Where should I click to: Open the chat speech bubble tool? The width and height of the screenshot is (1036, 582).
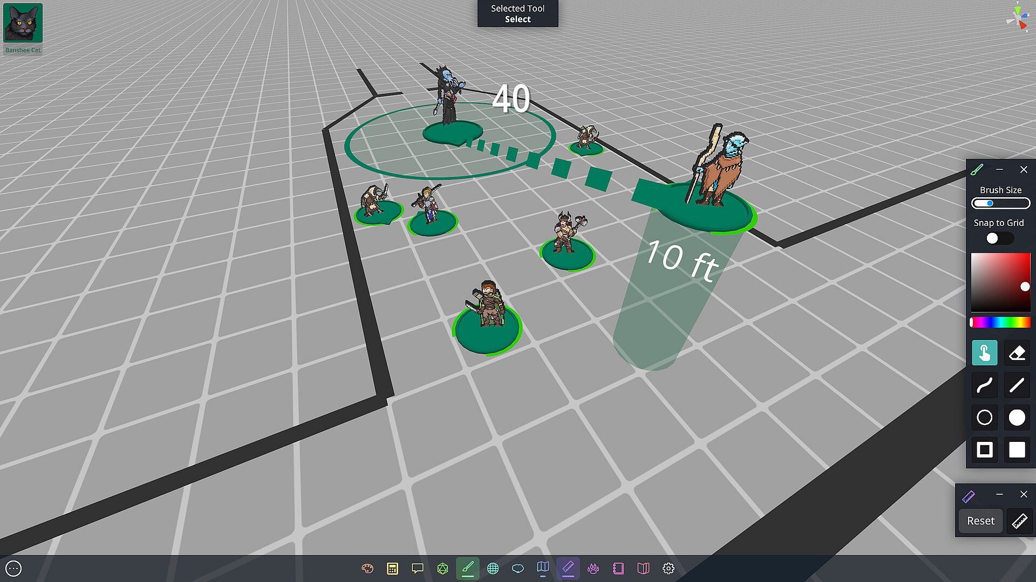(417, 569)
